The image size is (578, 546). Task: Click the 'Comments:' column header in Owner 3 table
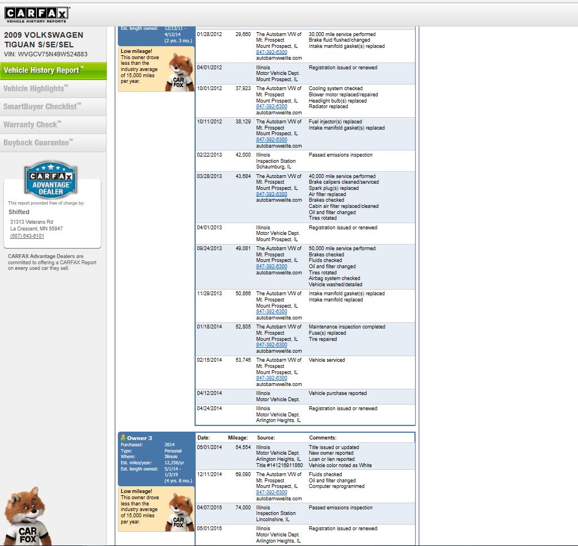click(x=323, y=438)
